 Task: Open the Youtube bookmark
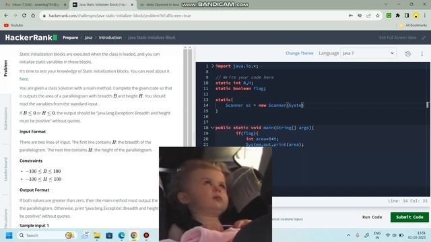(13, 26)
